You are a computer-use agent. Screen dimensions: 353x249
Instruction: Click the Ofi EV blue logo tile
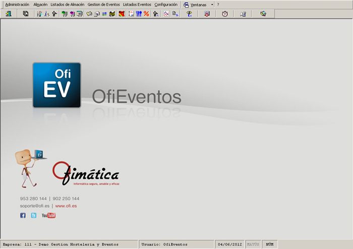click(x=56, y=85)
